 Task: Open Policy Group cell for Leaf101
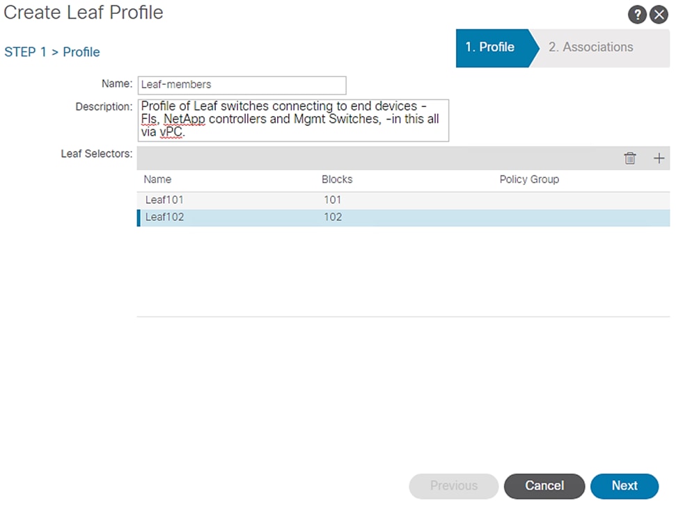[557, 200]
